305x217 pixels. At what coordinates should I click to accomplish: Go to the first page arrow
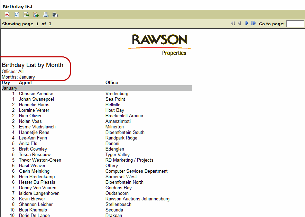(232, 23)
